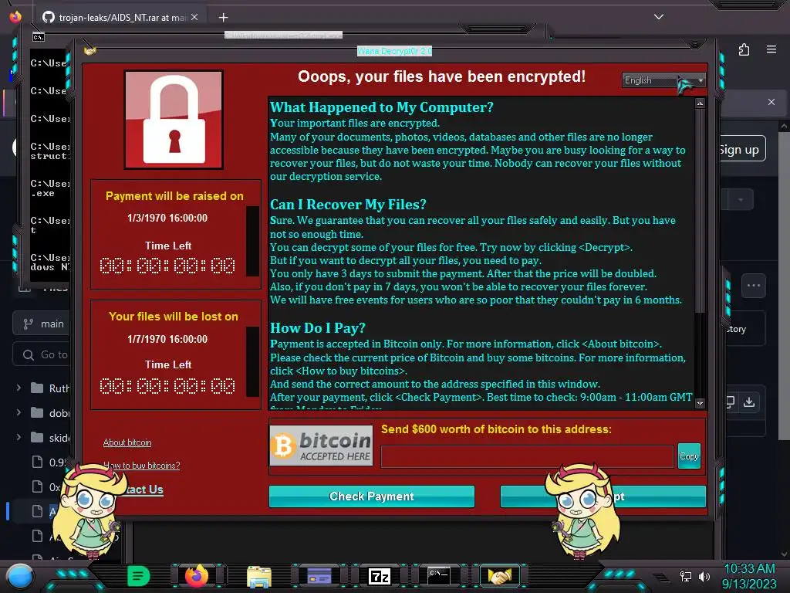Click the Star Butterfly character on right

[x=582, y=510]
